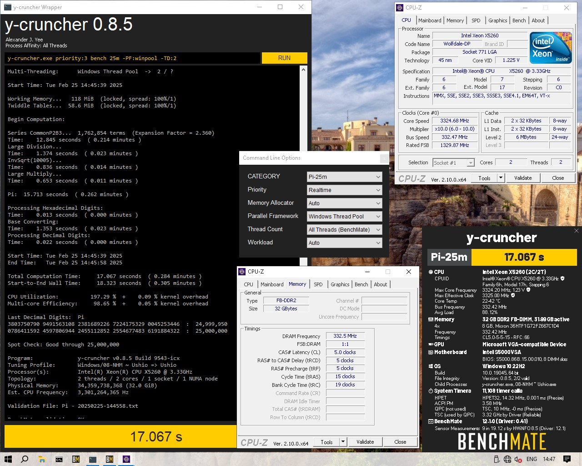The width and height of the screenshot is (582, 466).
Task: Open the Memory Allocator dropdown
Action: tap(345, 203)
